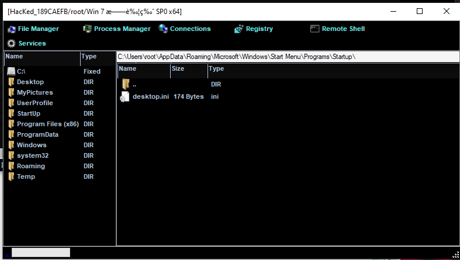Select the MyPictures folder shortcut
The width and height of the screenshot is (460, 260).
tap(34, 92)
